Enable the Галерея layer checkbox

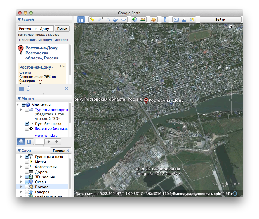coord(27,192)
